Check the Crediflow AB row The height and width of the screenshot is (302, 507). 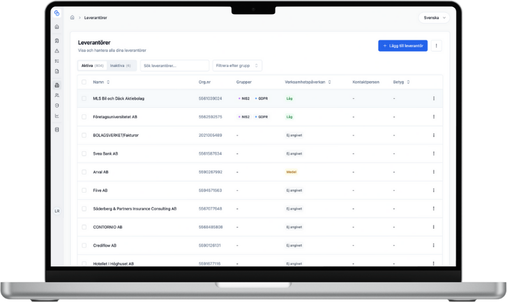[84, 245]
